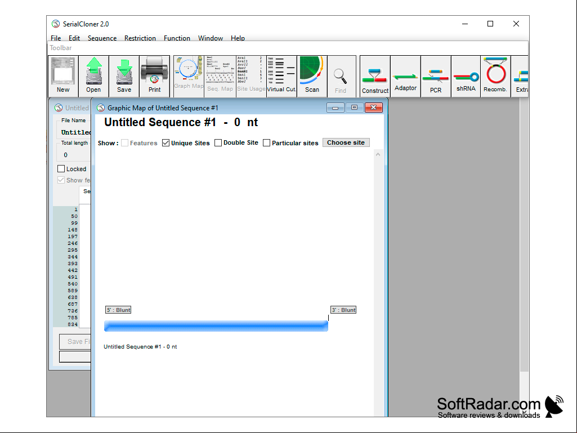Minimize the SerialCloner main window

(x=465, y=24)
